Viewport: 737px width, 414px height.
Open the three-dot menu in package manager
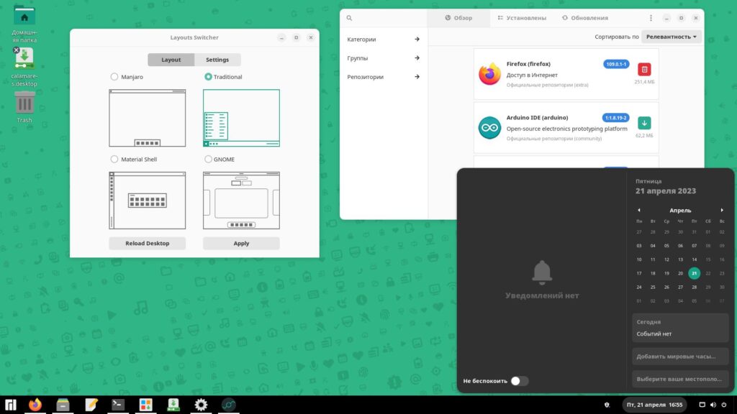point(651,18)
